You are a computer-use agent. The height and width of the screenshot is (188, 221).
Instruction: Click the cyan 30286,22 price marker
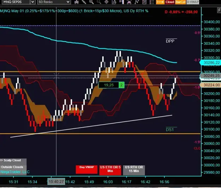tap(211, 63)
